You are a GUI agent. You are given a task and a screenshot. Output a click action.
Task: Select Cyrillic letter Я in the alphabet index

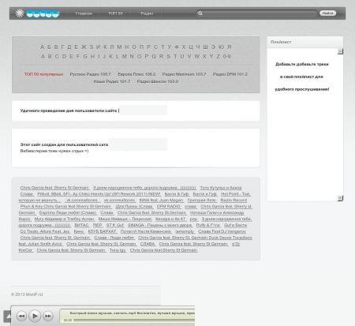[230, 47]
